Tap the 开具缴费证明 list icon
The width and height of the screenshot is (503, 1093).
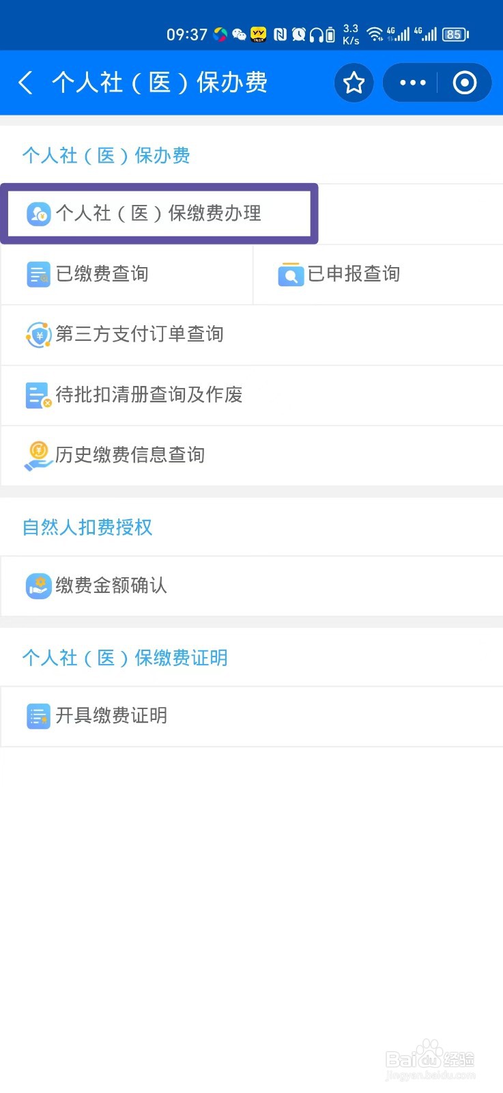[x=39, y=716]
